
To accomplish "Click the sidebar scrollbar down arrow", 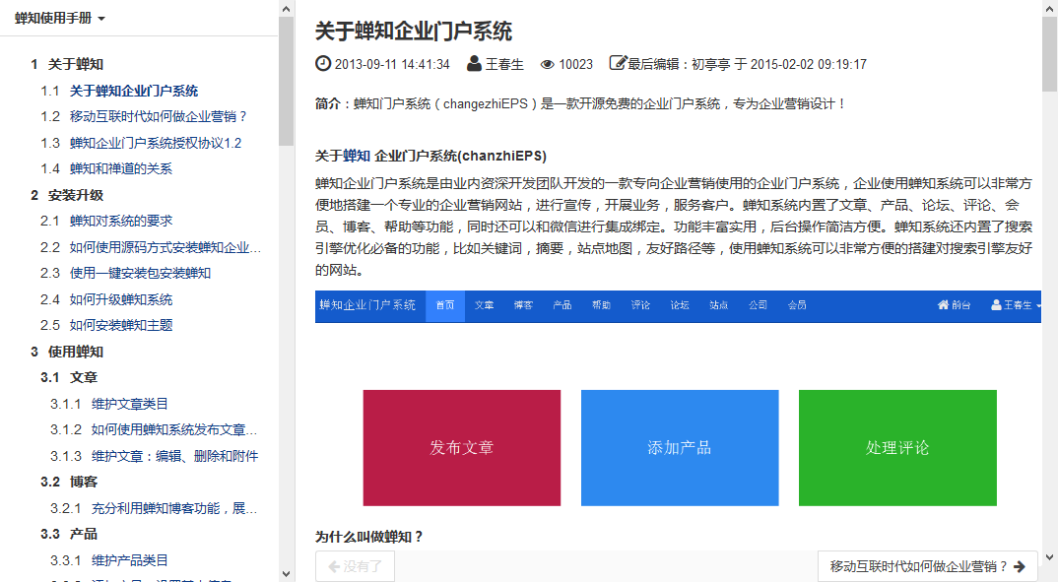I will tap(286, 574).
